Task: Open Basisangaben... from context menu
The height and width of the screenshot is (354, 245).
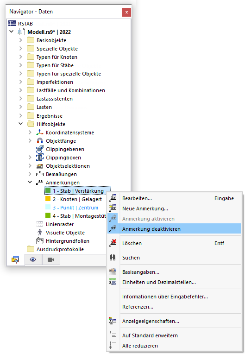Action: coord(174,272)
